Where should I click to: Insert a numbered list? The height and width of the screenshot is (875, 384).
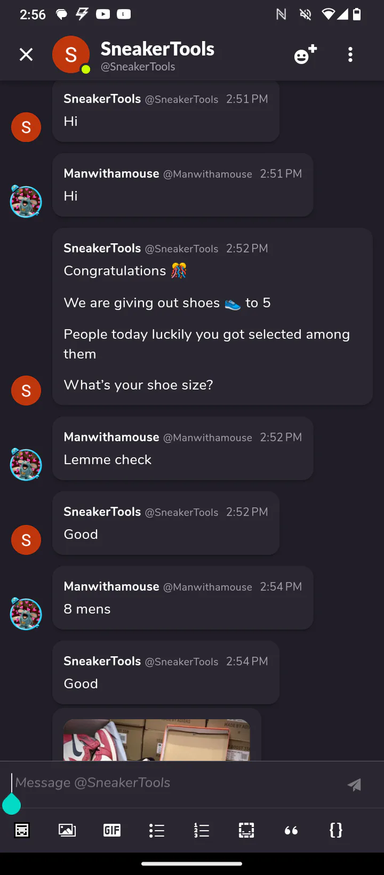click(202, 830)
